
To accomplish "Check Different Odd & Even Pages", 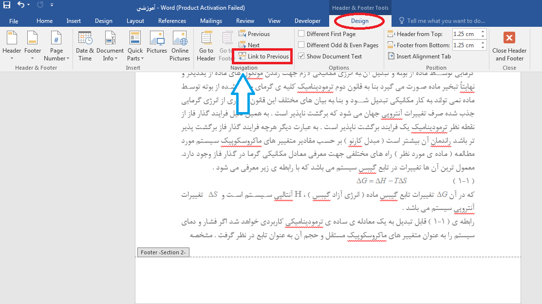I will coord(301,45).
